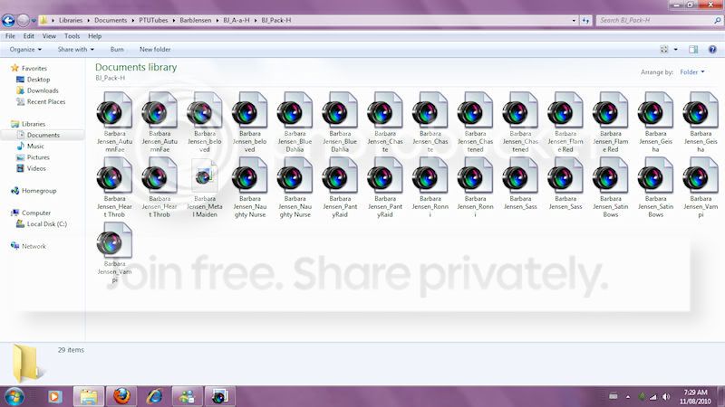Image resolution: width=725 pixels, height=407 pixels.
Task: Toggle the preview pane icon
Action: (x=693, y=50)
